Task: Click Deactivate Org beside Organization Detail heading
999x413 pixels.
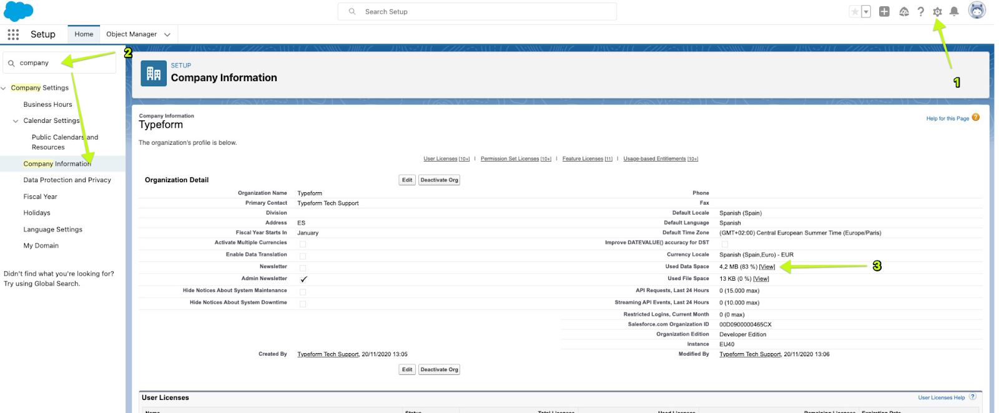Action: (x=440, y=180)
